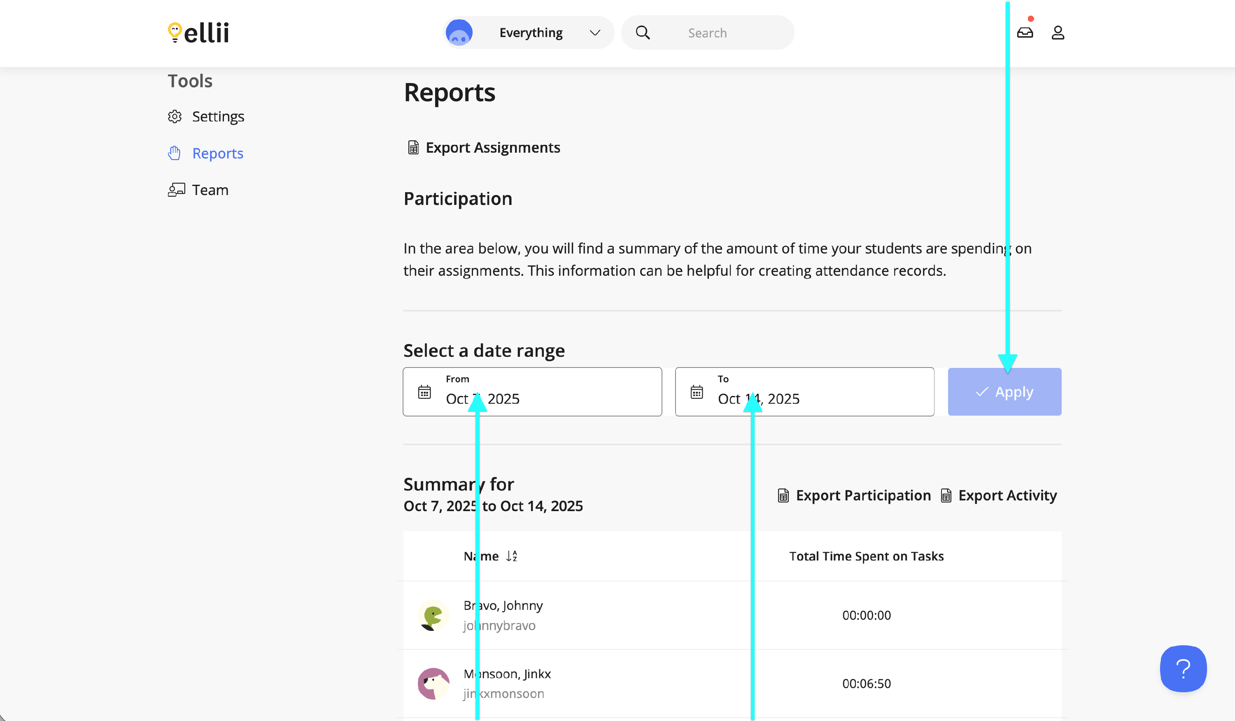This screenshot has height=721, width=1235.
Task: Open the inbox notifications icon
Action: (1025, 33)
